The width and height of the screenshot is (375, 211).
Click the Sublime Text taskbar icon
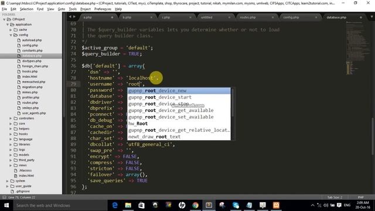coord(209,205)
